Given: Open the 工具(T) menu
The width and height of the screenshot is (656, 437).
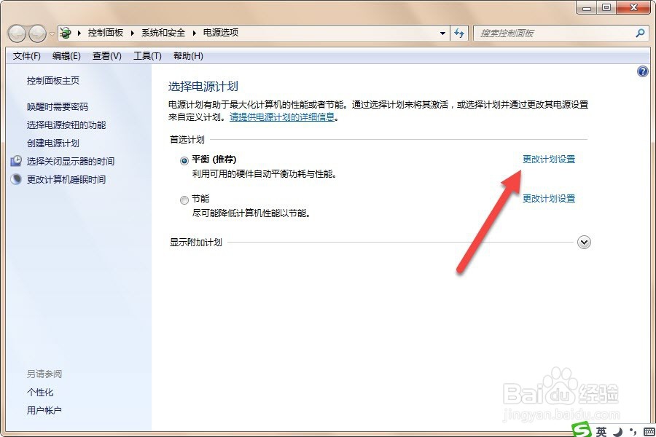Looking at the screenshot, I should tap(147, 56).
